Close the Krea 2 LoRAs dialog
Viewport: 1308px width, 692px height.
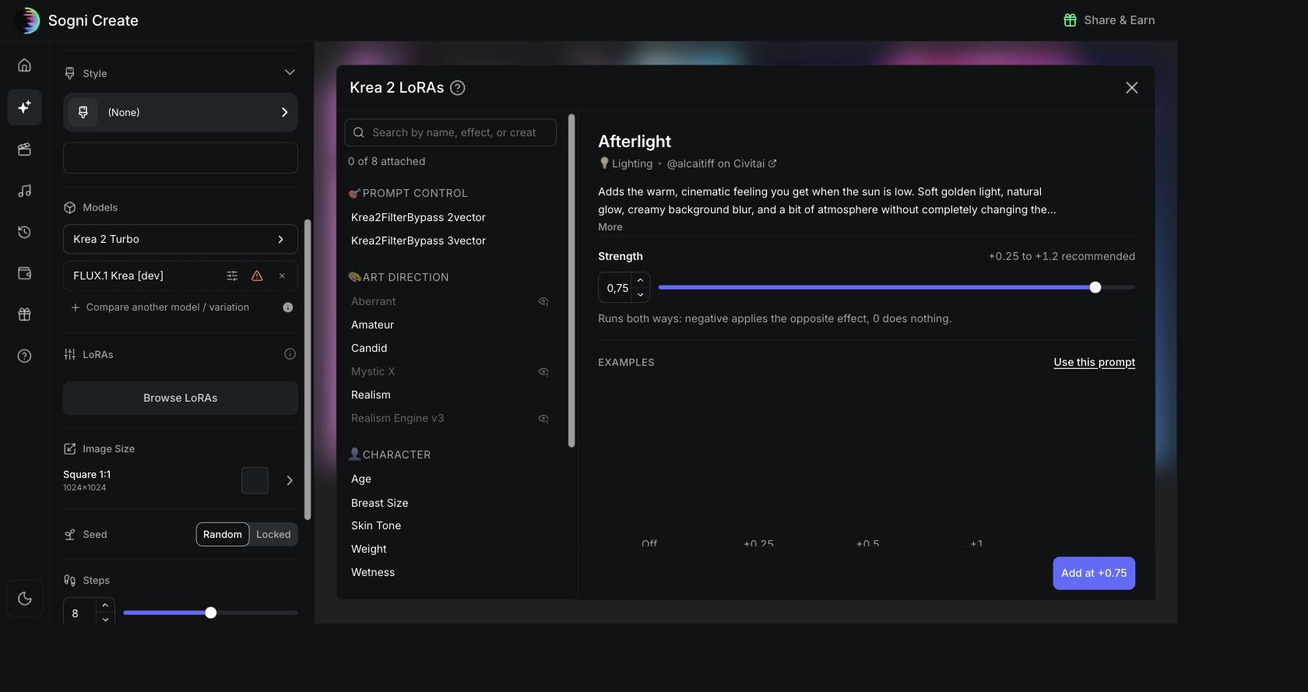pyautogui.click(x=1131, y=88)
